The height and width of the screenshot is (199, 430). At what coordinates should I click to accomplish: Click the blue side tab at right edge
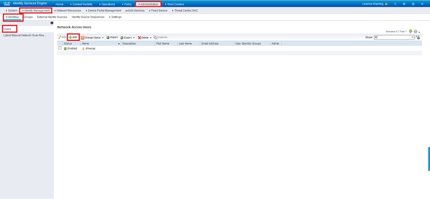(x=429, y=159)
